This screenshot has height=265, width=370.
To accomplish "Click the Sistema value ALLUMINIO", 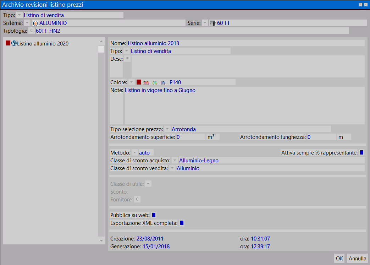I will tap(53, 23).
